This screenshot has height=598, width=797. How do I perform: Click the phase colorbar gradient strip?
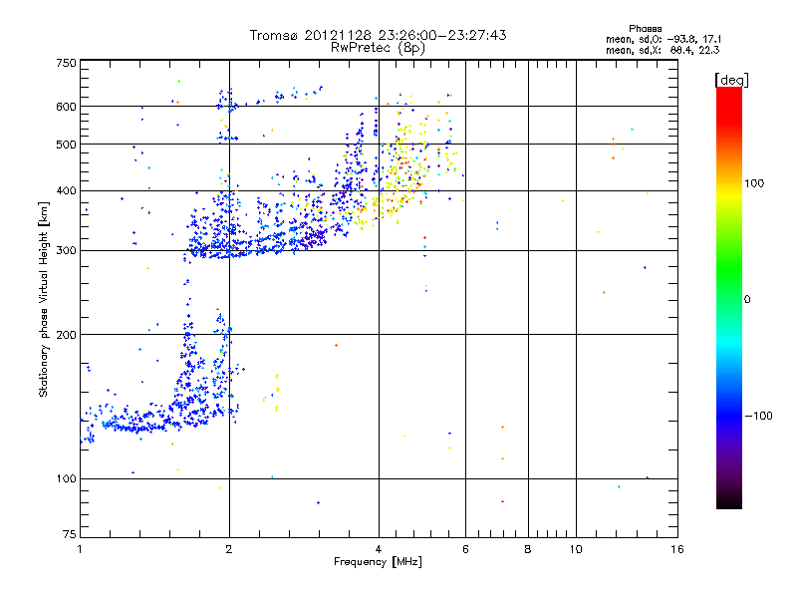729,298
